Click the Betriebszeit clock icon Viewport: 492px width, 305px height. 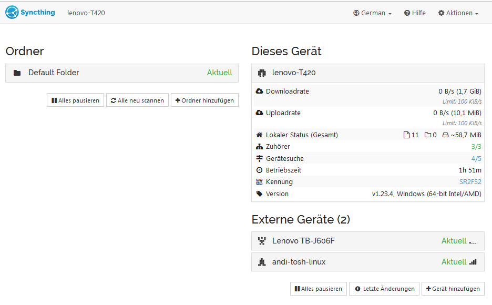[x=259, y=170]
